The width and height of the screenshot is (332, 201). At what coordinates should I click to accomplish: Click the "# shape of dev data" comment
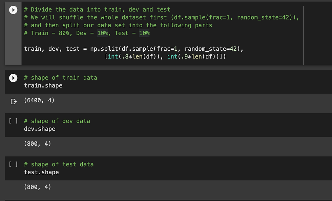tap(57, 121)
